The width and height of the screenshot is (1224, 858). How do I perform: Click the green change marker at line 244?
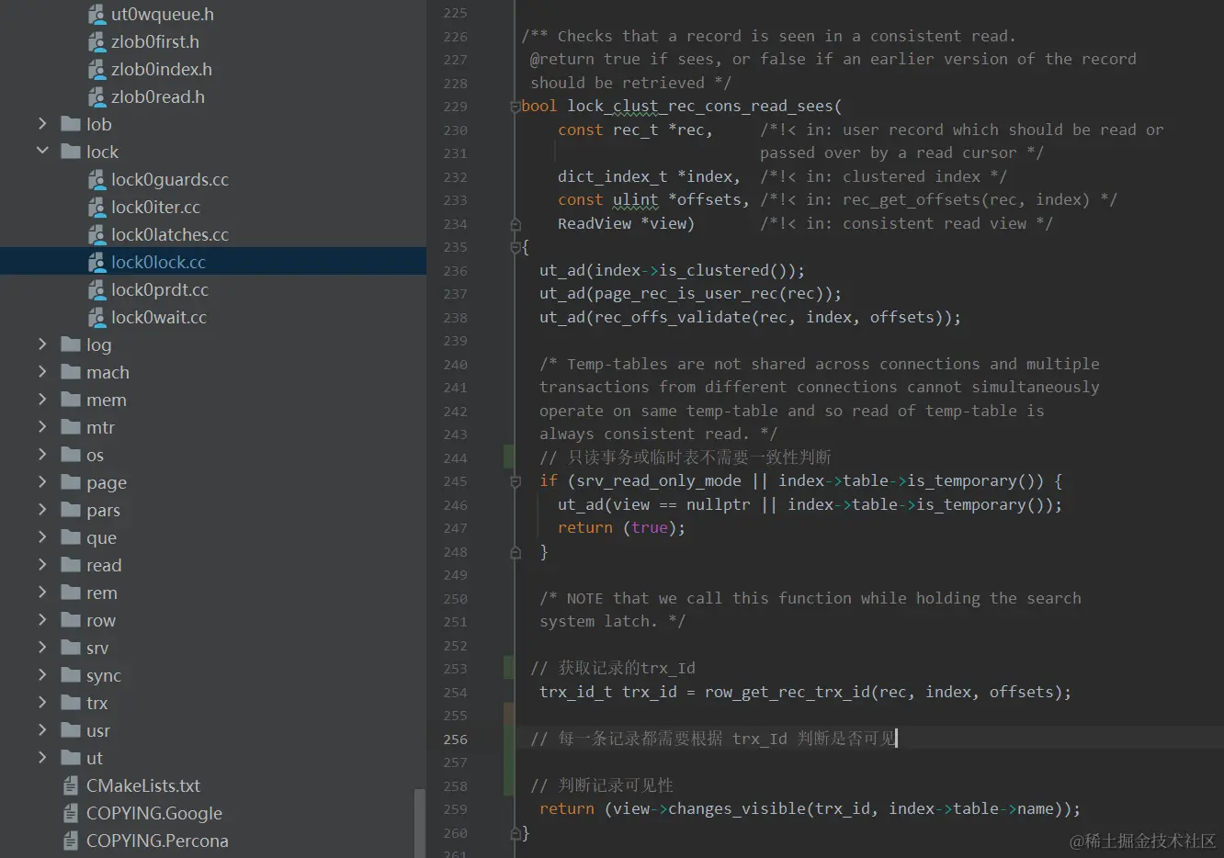pyautogui.click(x=508, y=457)
